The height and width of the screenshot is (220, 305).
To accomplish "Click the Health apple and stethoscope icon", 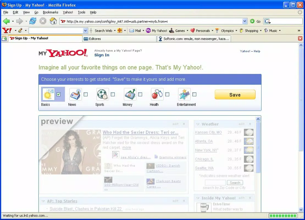I will pyautogui.click(x=157, y=94).
